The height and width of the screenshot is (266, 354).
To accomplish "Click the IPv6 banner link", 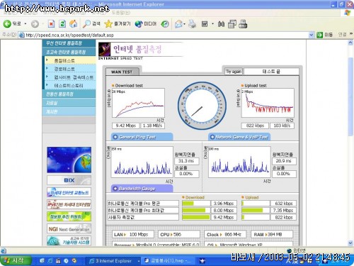I will coord(69,204).
